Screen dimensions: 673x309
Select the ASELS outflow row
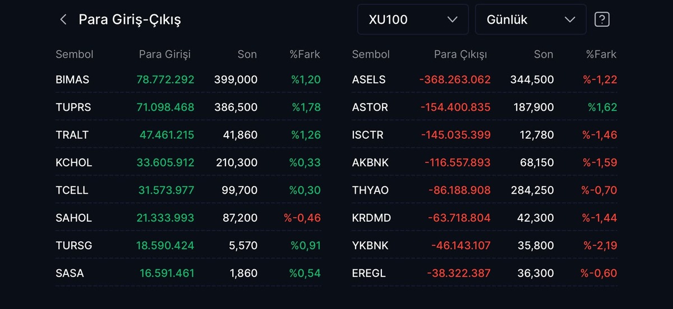pos(485,79)
